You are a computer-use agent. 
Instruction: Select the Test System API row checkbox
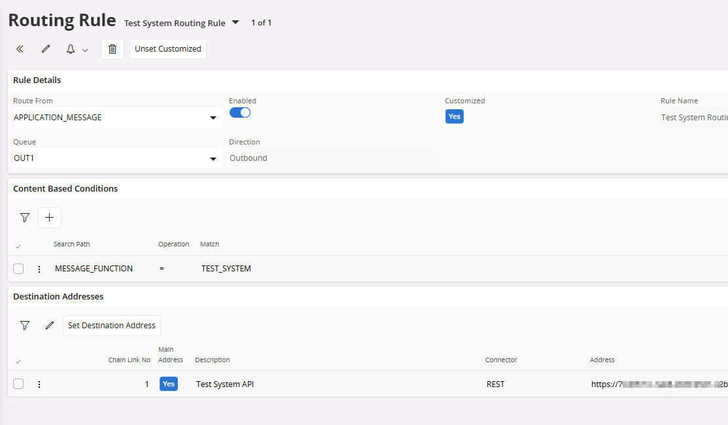(18, 384)
